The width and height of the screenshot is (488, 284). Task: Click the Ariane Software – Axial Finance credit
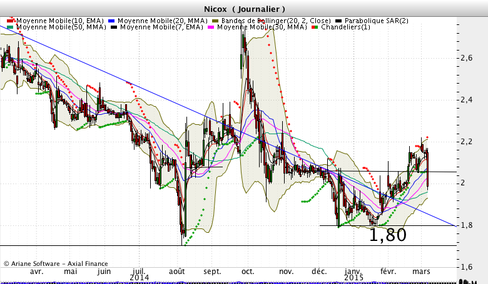[x=56, y=264]
